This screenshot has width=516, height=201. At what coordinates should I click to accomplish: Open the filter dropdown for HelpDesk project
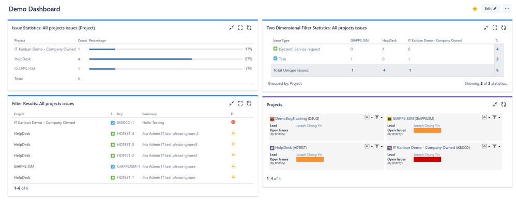(x=378, y=146)
